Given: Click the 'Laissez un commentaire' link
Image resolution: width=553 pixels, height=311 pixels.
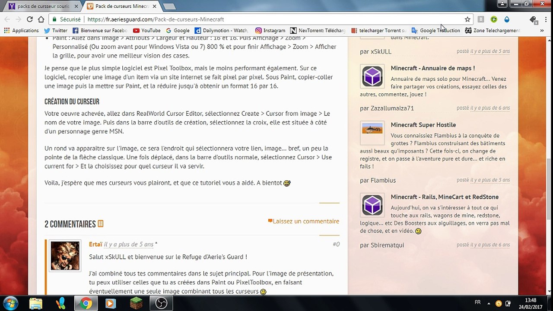Looking at the screenshot, I should coord(303,221).
